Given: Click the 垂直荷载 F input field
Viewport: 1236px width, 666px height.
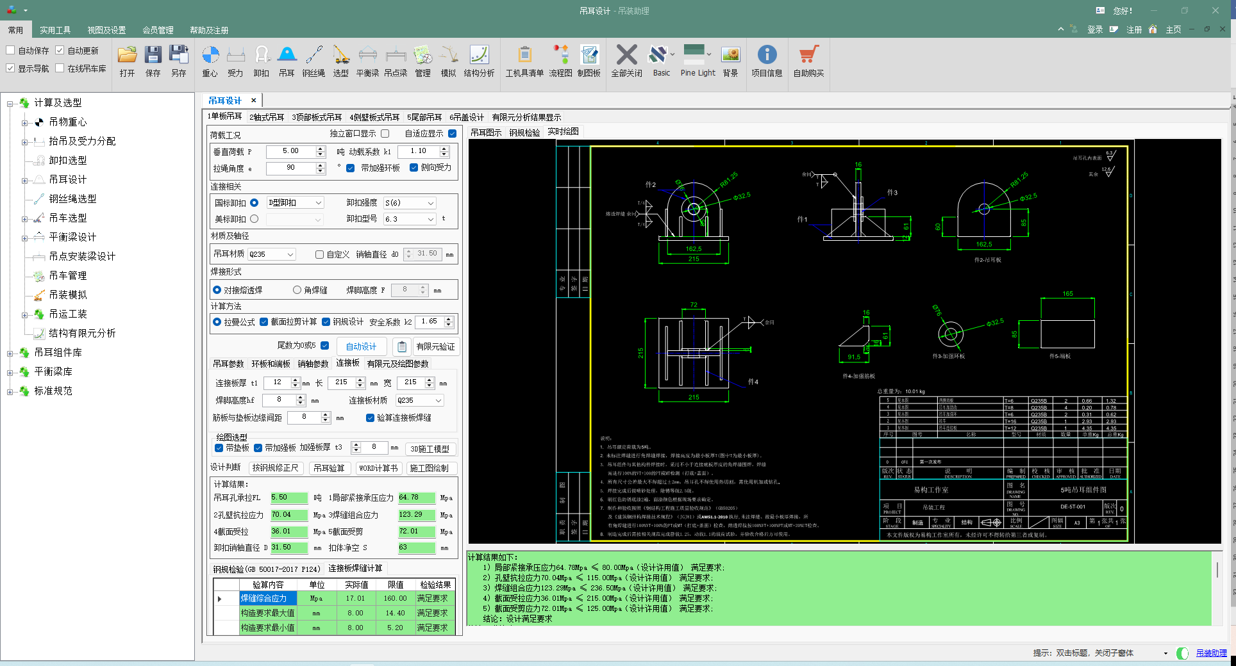Looking at the screenshot, I should point(290,151).
